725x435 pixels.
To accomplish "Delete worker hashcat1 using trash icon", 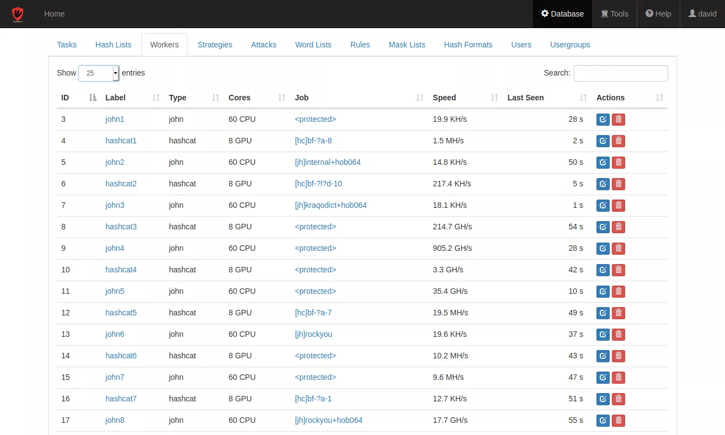I will click(x=619, y=141).
